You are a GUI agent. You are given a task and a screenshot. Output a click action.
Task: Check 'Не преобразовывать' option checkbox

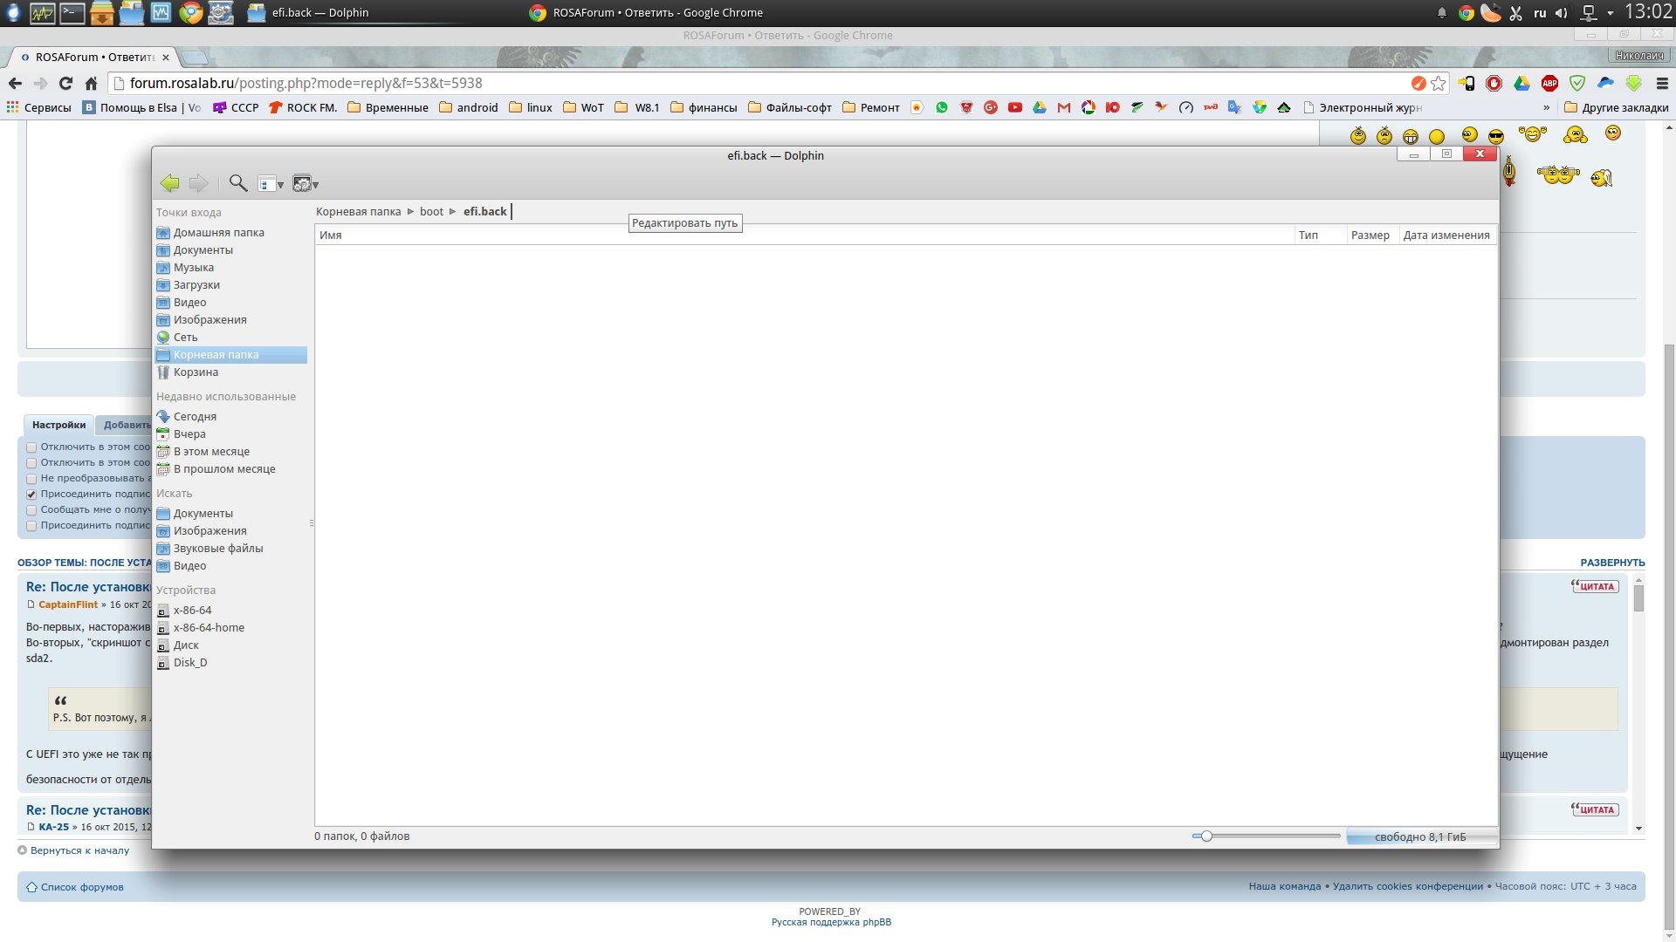coord(31,479)
